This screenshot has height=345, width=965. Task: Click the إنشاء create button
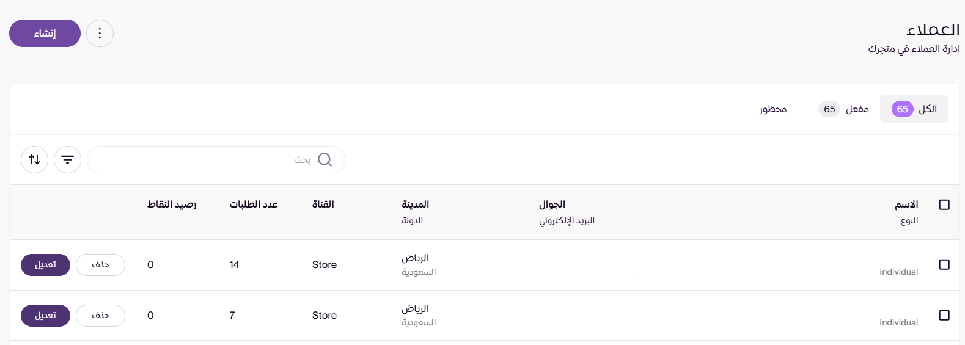tap(45, 33)
